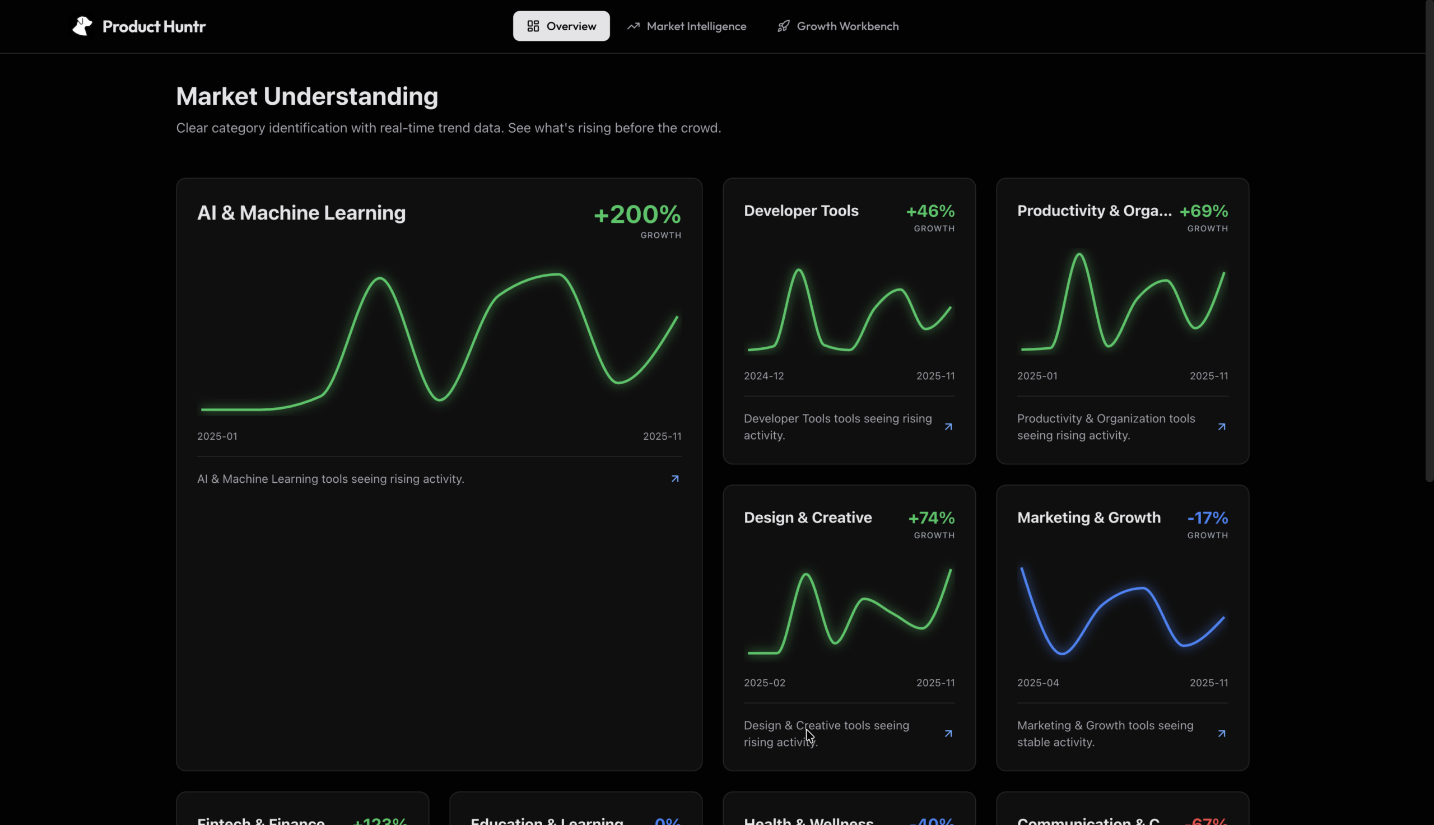Image resolution: width=1434 pixels, height=825 pixels.
Task: Open Marketing & Growth arrow icon
Action: tap(1222, 733)
